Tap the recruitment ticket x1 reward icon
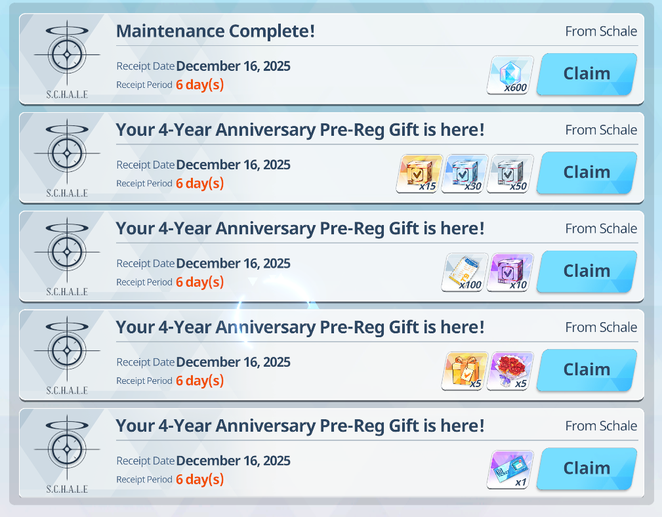The width and height of the screenshot is (662, 517). click(510, 470)
